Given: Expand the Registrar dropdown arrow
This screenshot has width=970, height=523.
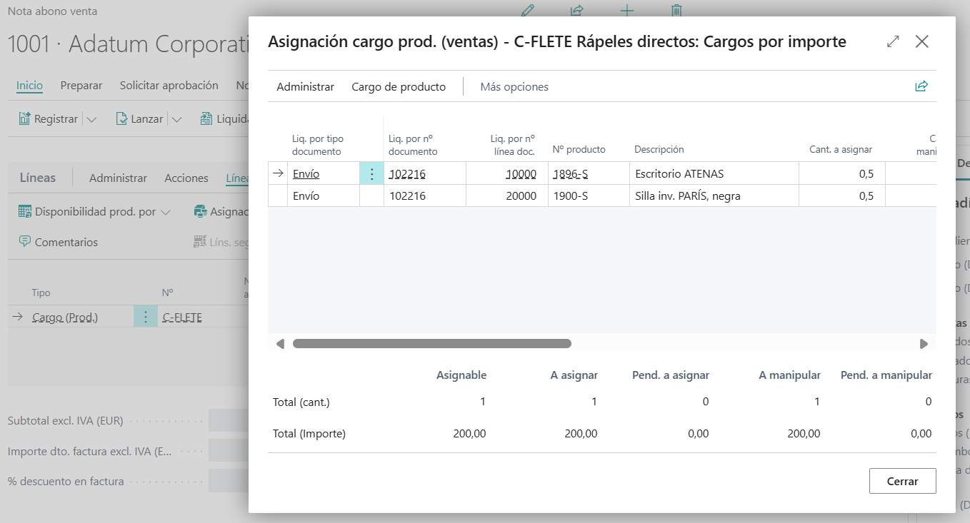Looking at the screenshot, I should pyautogui.click(x=91, y=120).
